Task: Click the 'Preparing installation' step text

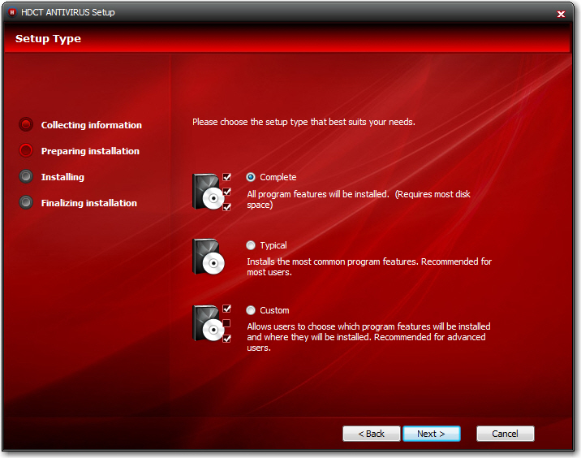Action: 90,151
